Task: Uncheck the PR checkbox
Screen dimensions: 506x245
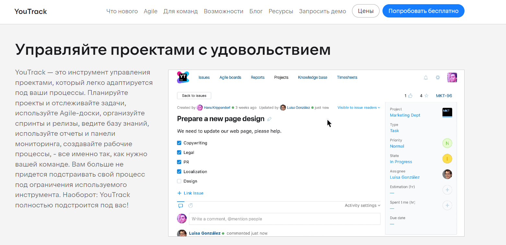Action: pyautogui.click(x=179, y=162)
